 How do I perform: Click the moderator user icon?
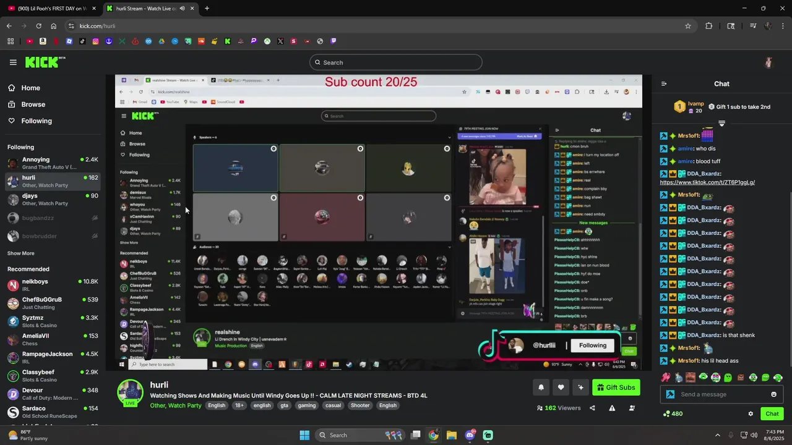632,408
